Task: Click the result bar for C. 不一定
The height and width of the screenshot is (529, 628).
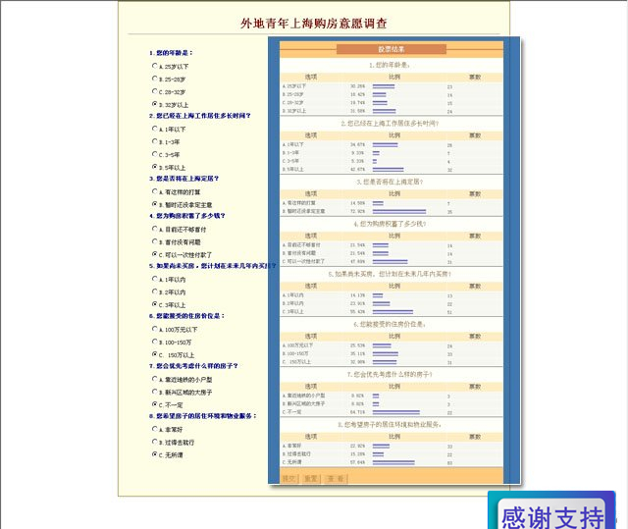Action: (396, 412)
